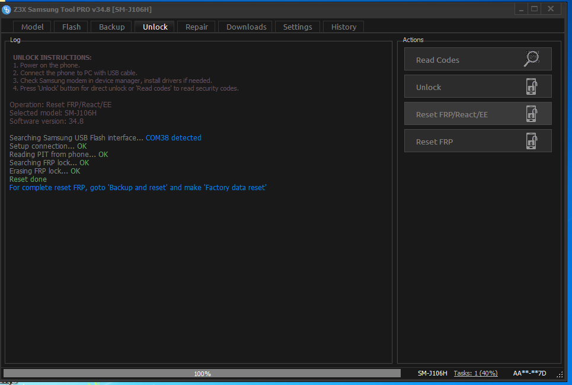Open the Repair tab
Screen dimensions: 572x385
197,27
